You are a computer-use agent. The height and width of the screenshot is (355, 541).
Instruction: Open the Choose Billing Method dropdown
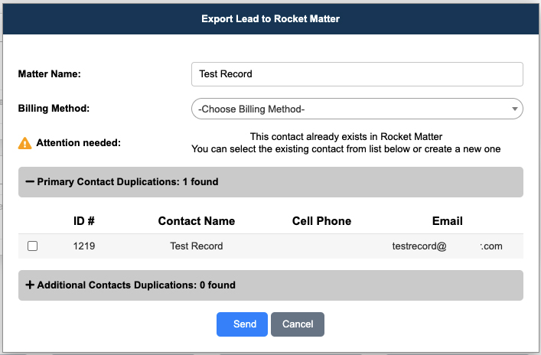pyautogui.click(x=357, y=109)
